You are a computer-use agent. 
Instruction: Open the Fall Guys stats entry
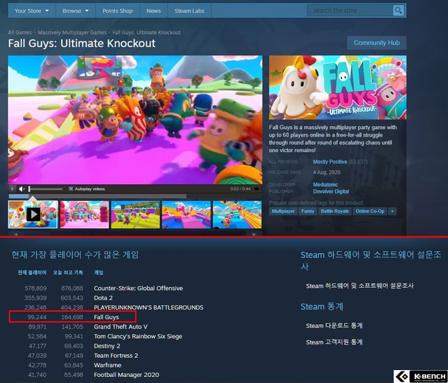point(107,317)
